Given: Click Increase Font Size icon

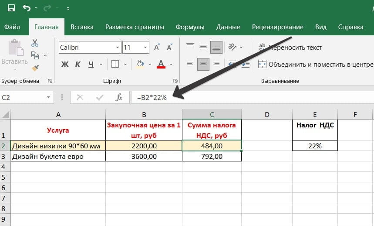Looking at the screenshot, I should click(x=157, y=47).
